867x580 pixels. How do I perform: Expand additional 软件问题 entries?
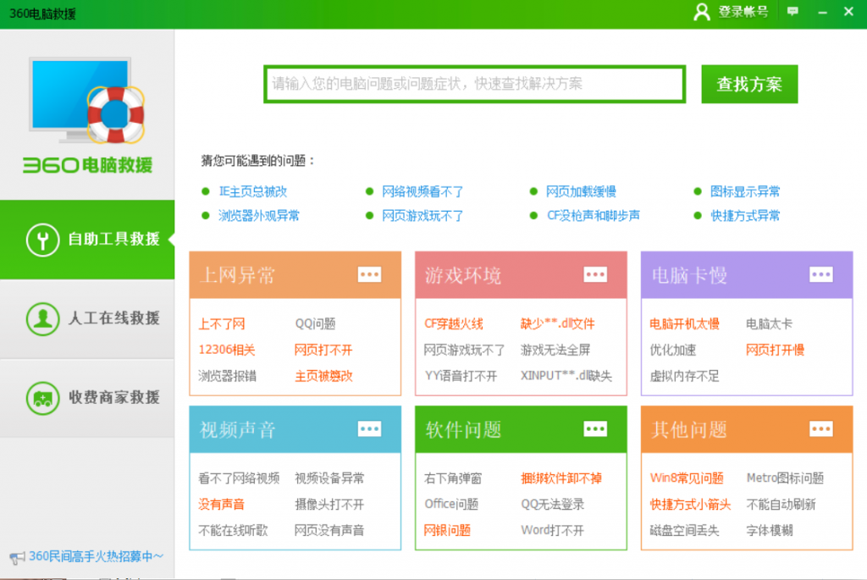click(595, 428)
